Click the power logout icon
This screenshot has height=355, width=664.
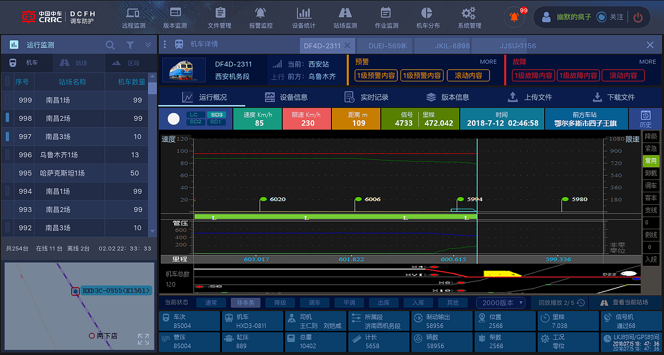point(638,17)
